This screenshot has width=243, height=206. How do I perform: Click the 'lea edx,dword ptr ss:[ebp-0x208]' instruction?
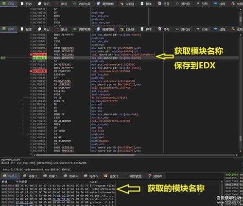tap(116, 58)
